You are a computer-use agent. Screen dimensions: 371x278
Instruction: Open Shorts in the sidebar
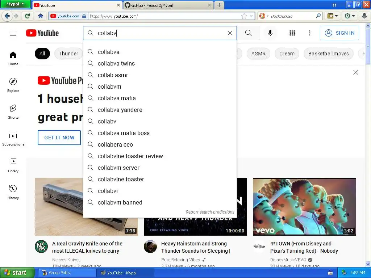13,112
